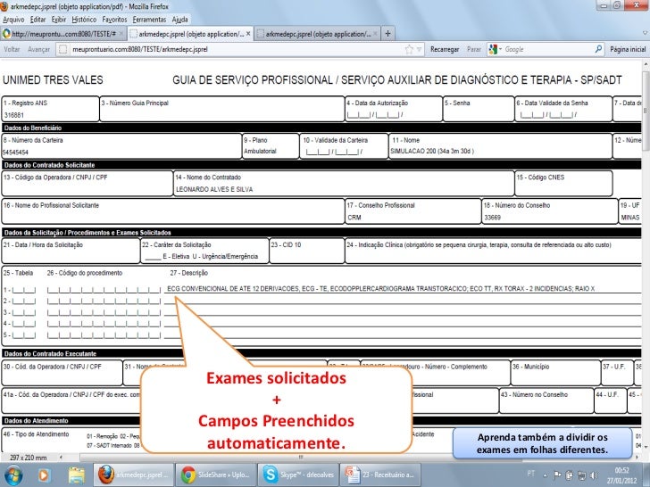Click the PT language indicator in the tray
This screenshot has width=650, height=487.
coord(530,473)
